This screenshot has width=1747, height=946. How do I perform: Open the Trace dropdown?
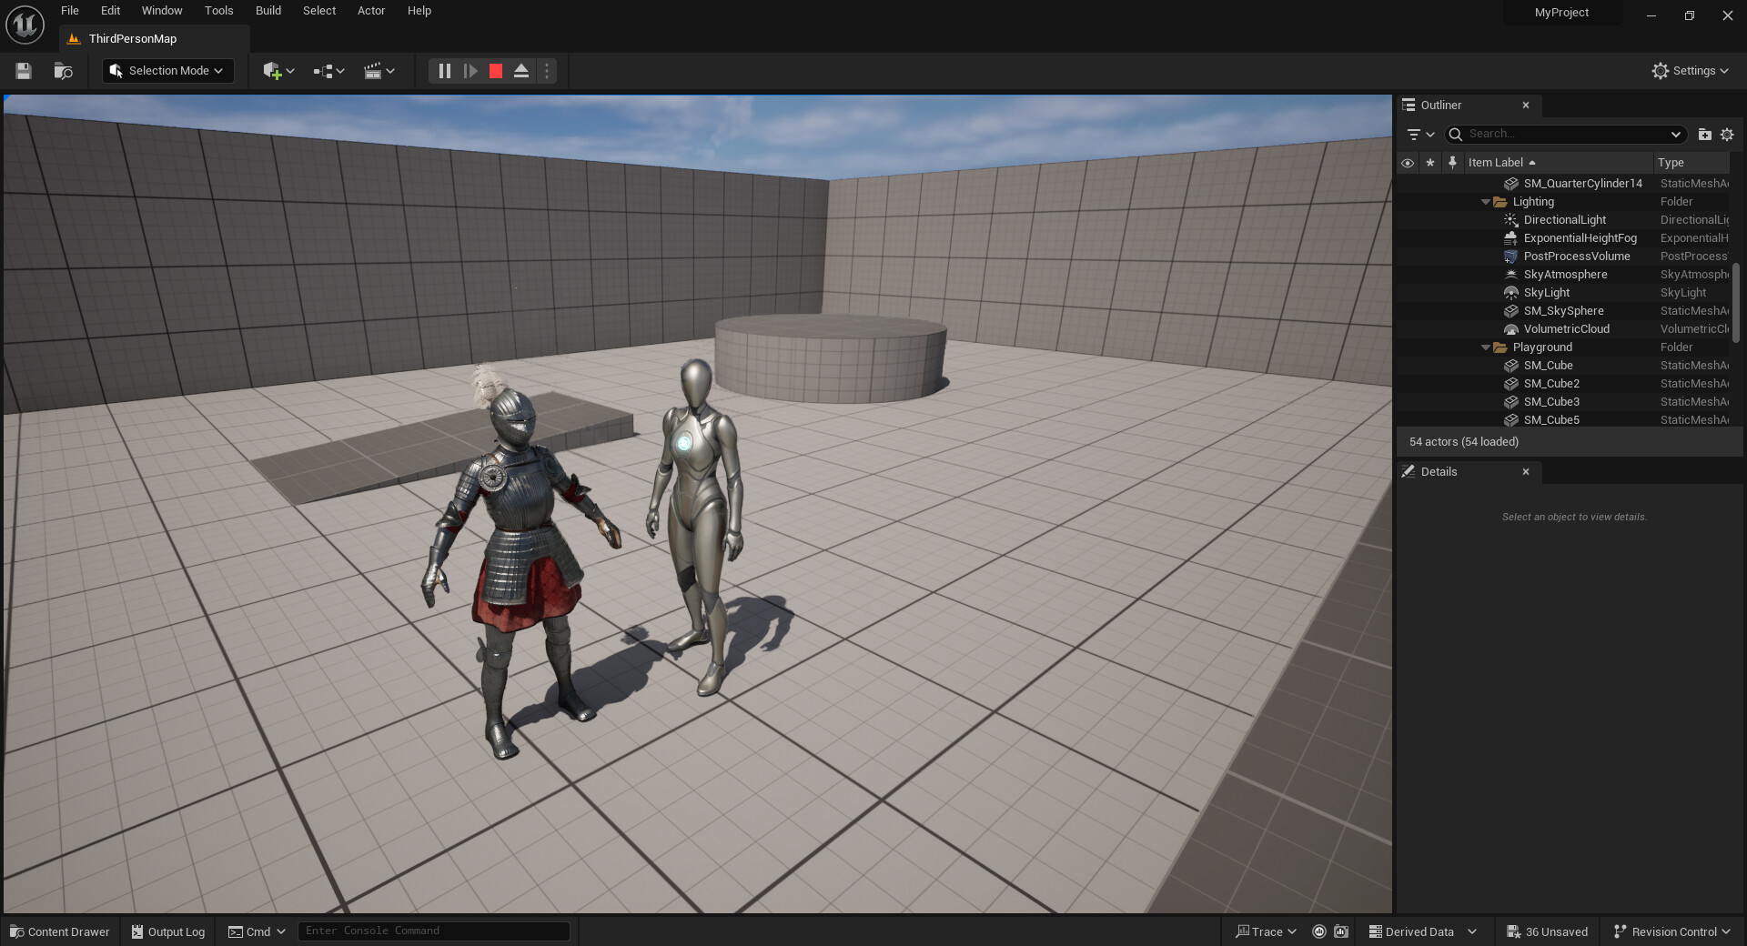click(x=1266, y=932)
